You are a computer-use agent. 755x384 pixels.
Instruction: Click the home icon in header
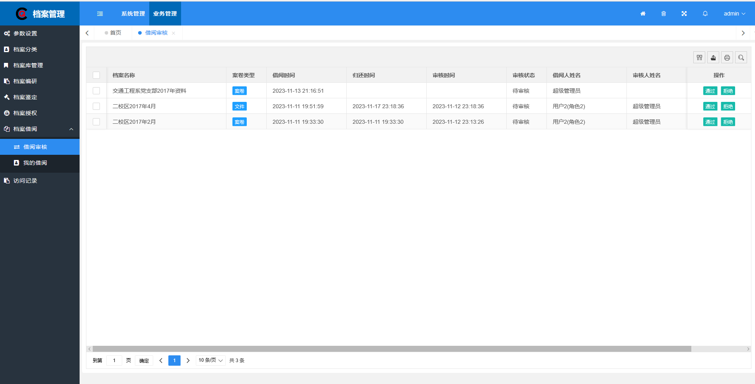[643, 14]
